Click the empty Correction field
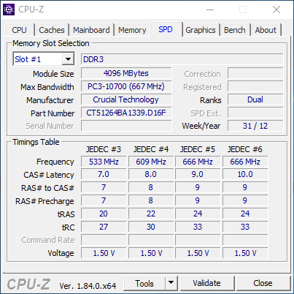 (x=255, y=73)
